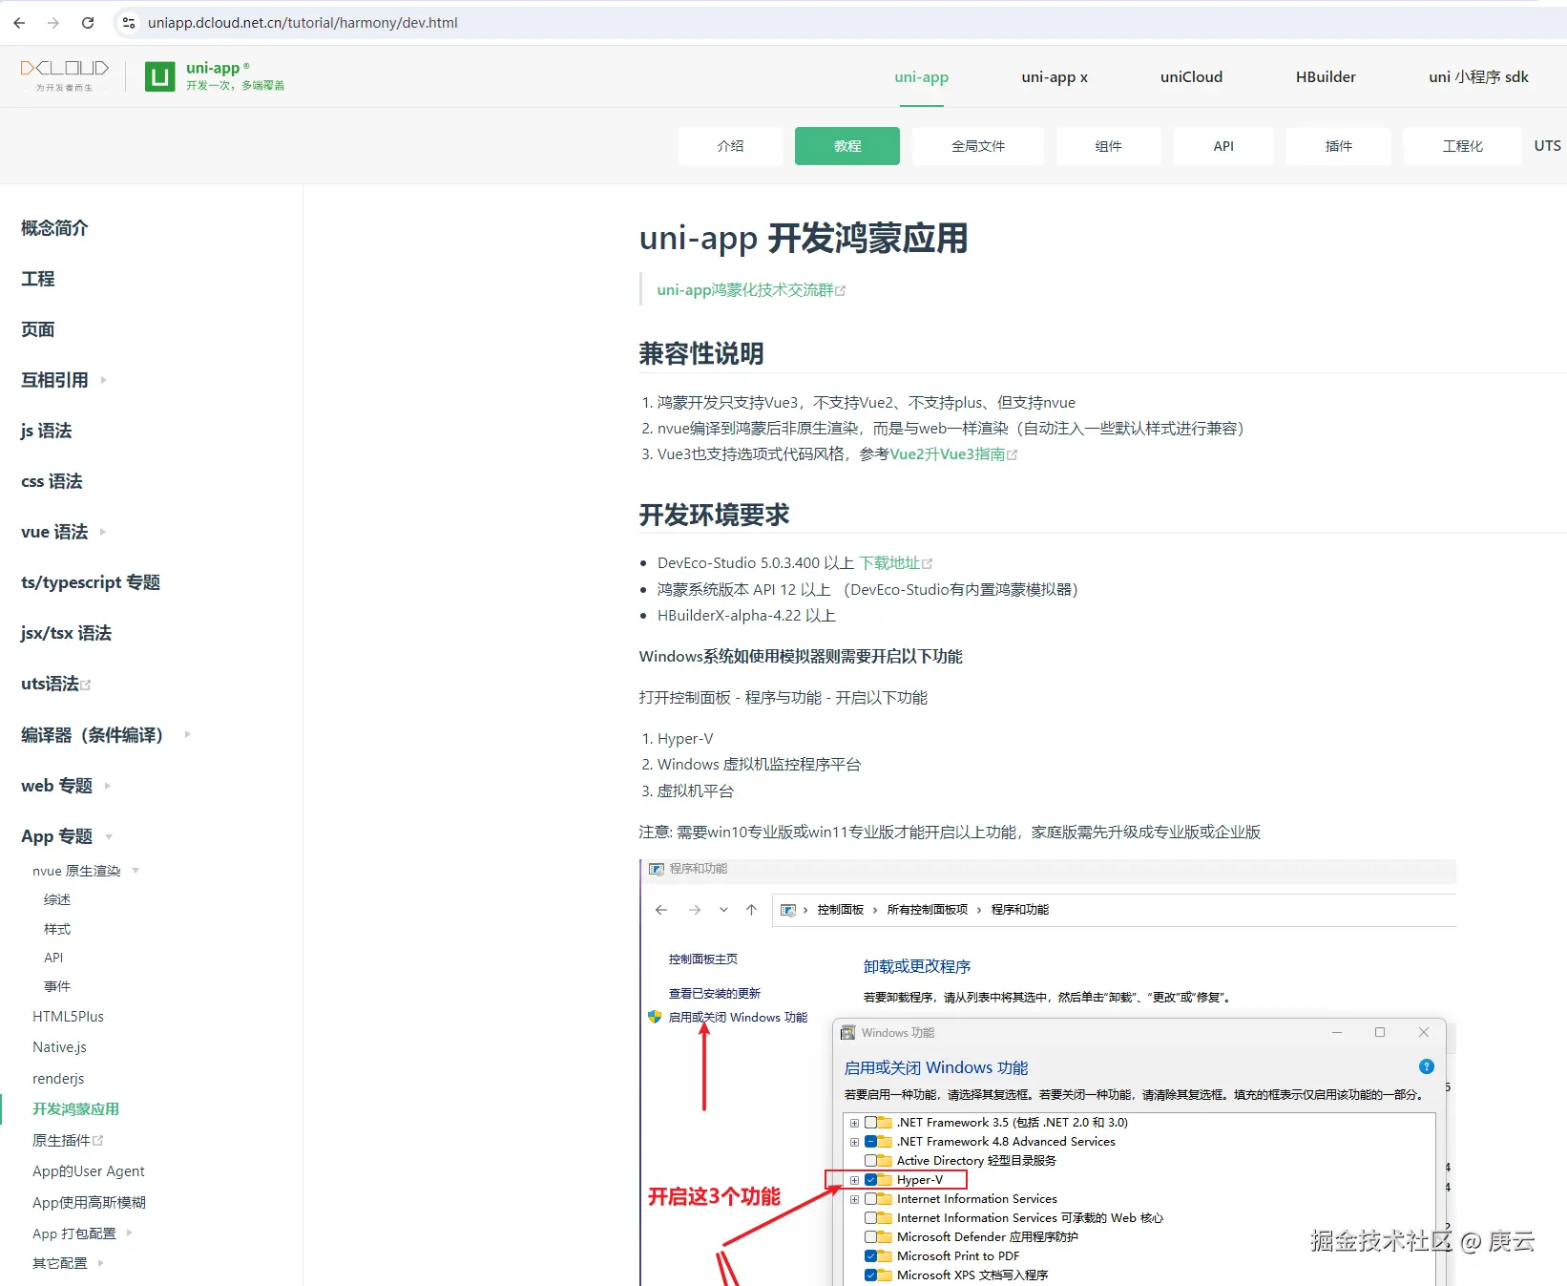Check the Internet Information Services 可承载的 Web 核心 checkbox

pos(871,1218)
